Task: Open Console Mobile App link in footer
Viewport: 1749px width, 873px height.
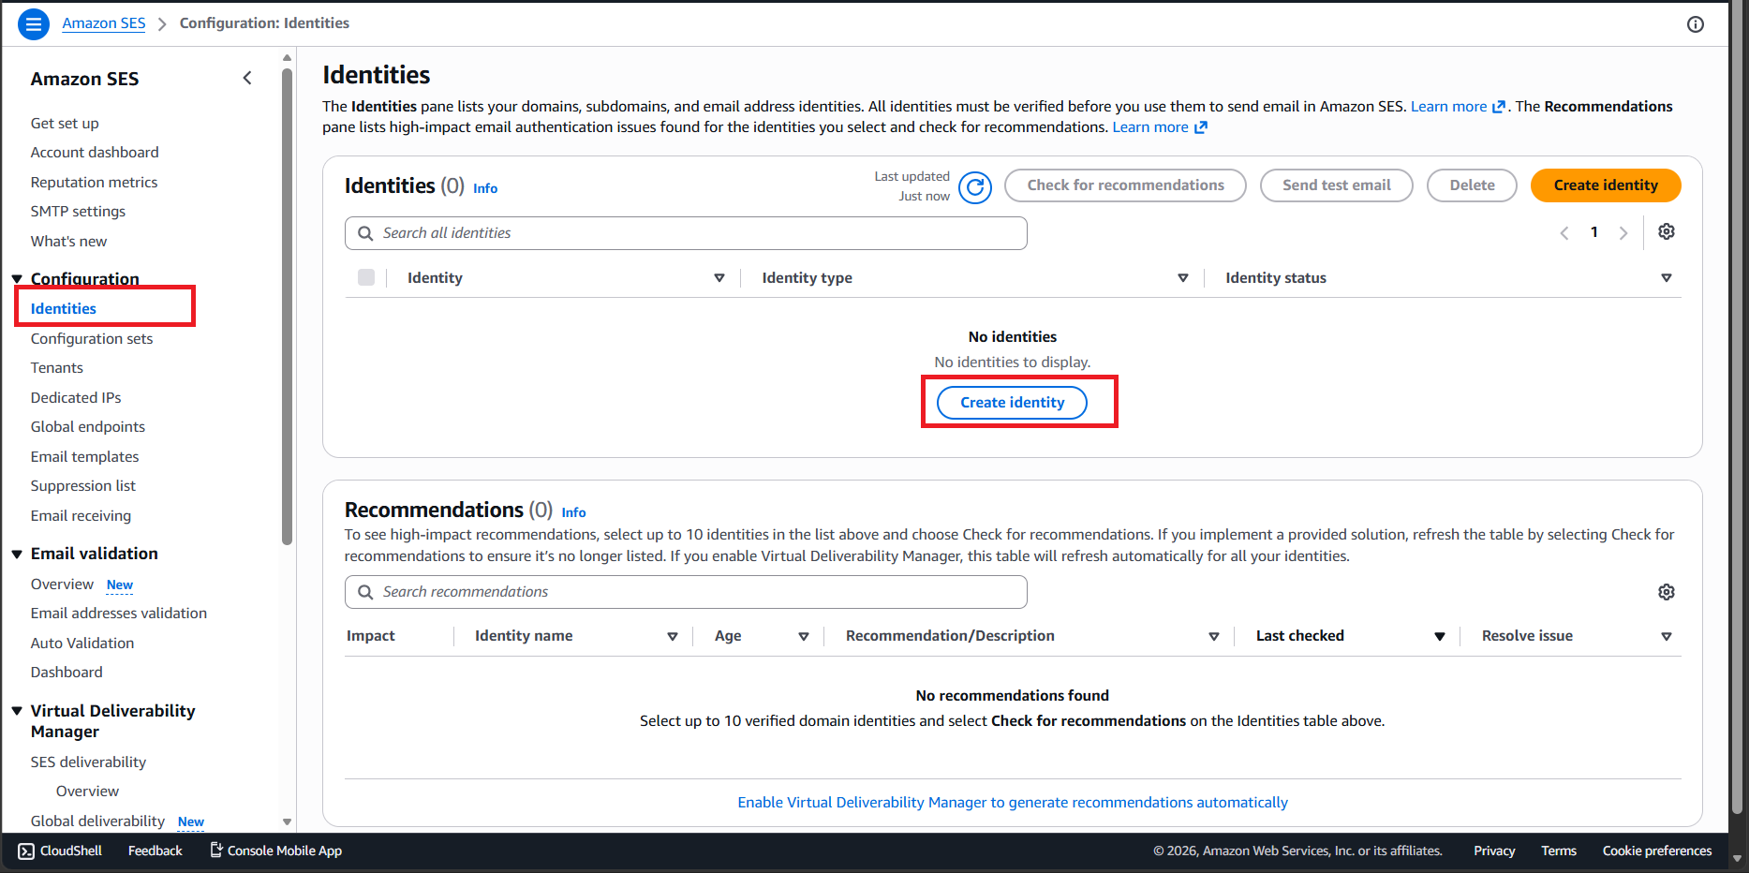Action: pos(275,851)
